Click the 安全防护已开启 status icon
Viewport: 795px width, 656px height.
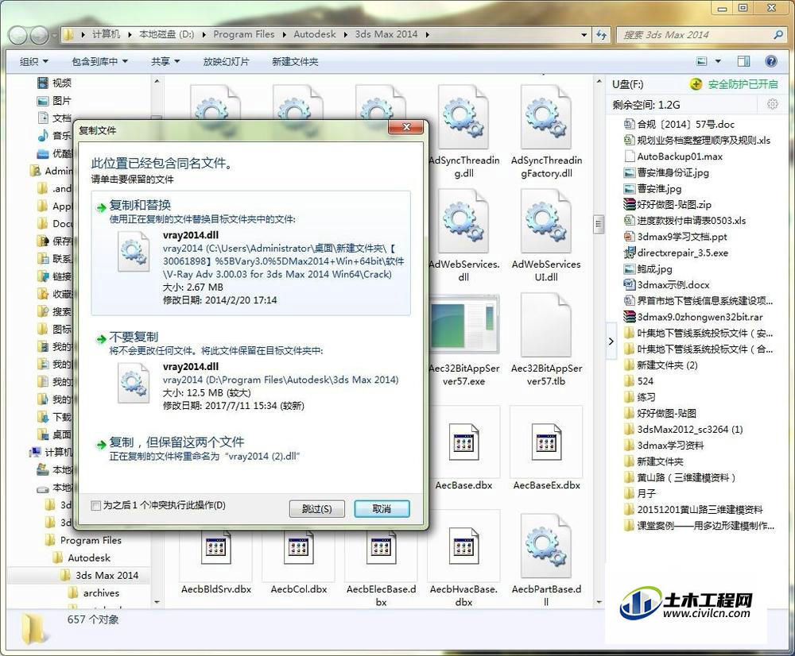(696, 85)
